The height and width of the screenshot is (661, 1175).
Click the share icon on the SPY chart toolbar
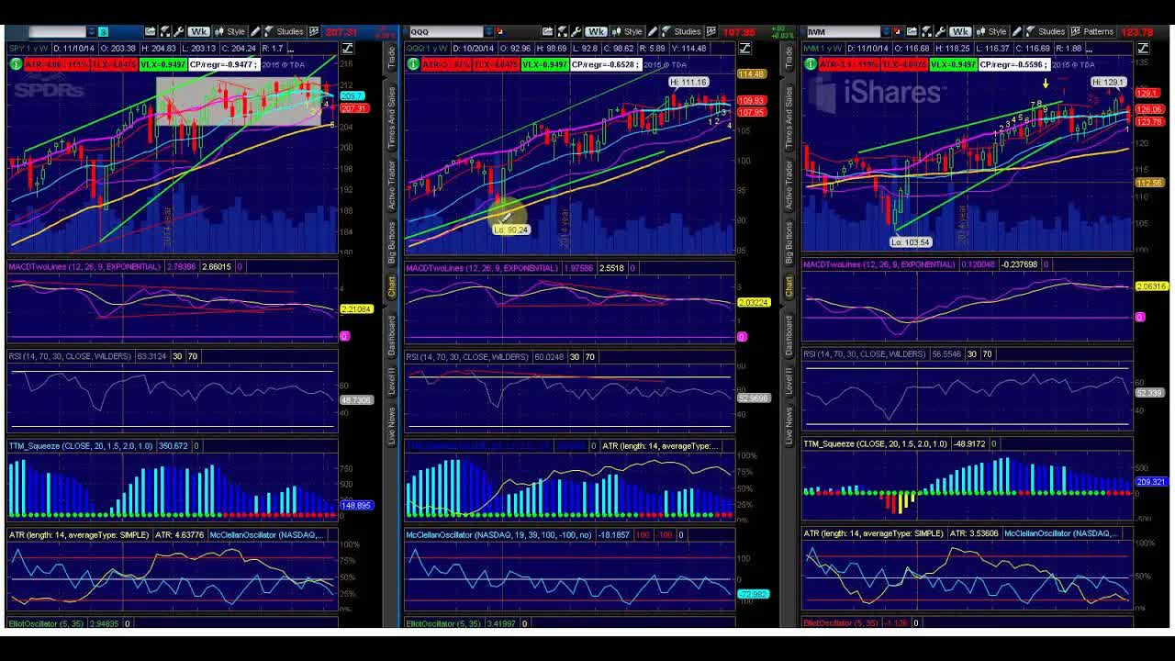tap(151, 31)
